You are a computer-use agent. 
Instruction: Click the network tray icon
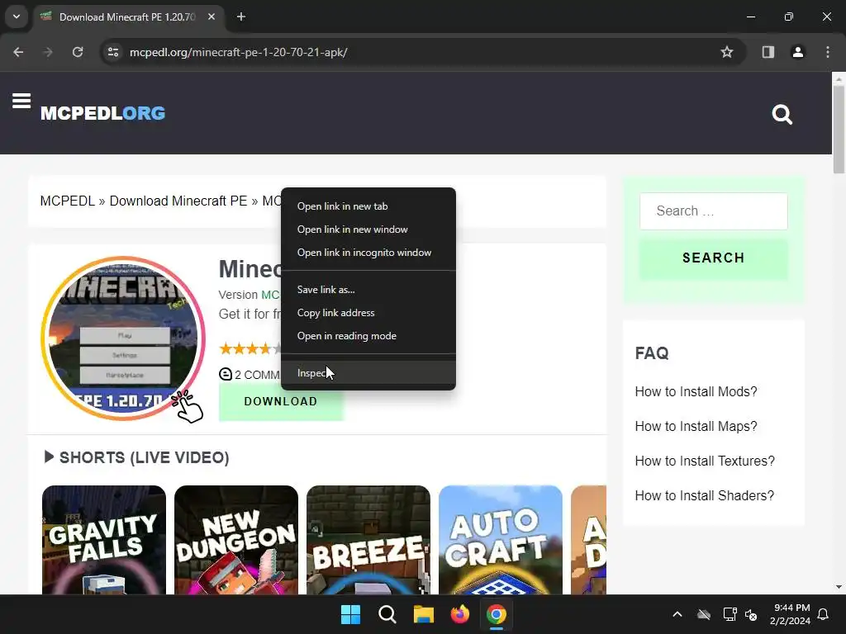tap(730, 614)
